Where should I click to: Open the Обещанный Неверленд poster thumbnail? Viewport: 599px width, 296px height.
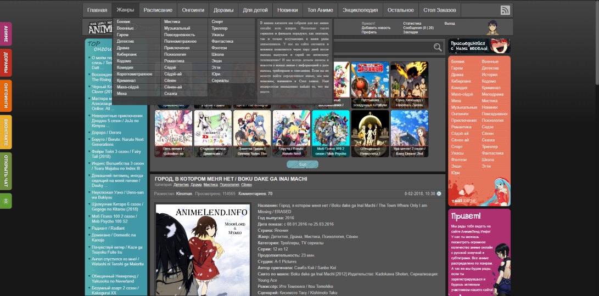click(x=370, y=134)
